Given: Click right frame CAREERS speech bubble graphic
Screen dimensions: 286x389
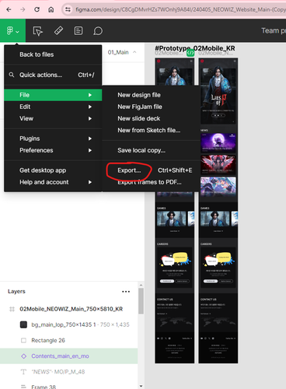Looking at the screenshot, I should click(x=219, y=259).
